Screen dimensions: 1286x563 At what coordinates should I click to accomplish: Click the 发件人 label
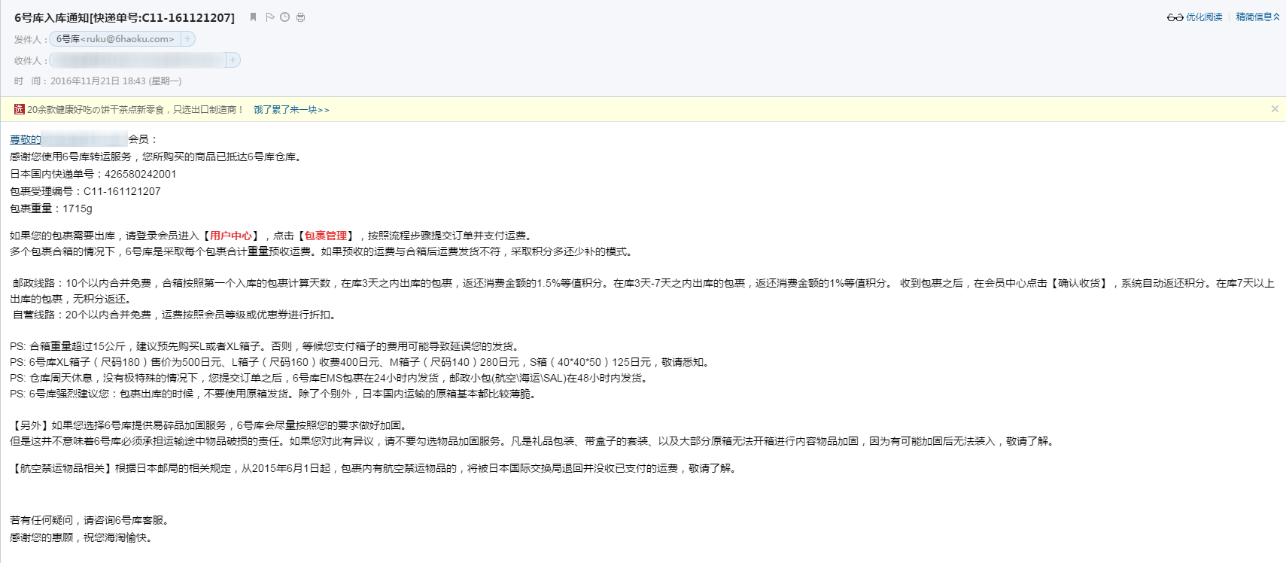(30, 39)
